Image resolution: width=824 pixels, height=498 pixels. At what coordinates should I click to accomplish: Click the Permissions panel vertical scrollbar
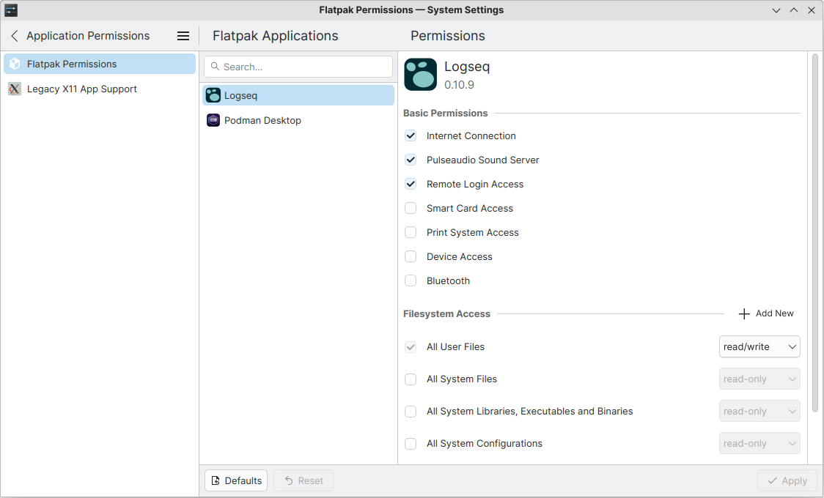click(x=815, y=233)
